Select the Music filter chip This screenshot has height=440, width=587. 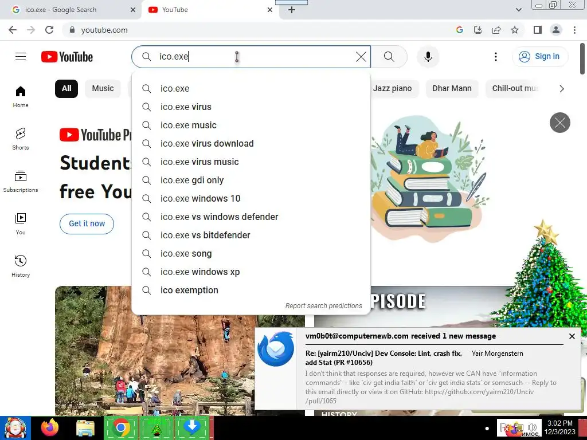[x=103, y=89]
